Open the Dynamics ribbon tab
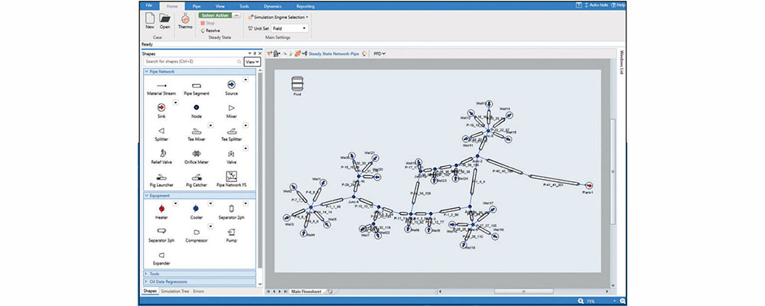This screenshot has height=306, width=765. (272, 6)
